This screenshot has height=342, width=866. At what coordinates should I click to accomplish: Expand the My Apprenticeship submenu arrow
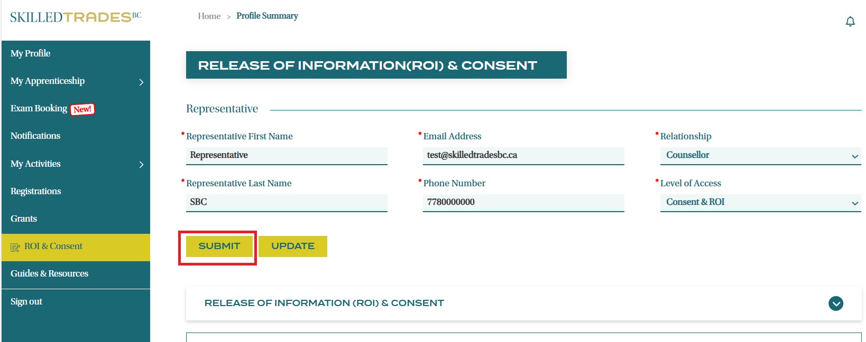[x=141, y=82]
